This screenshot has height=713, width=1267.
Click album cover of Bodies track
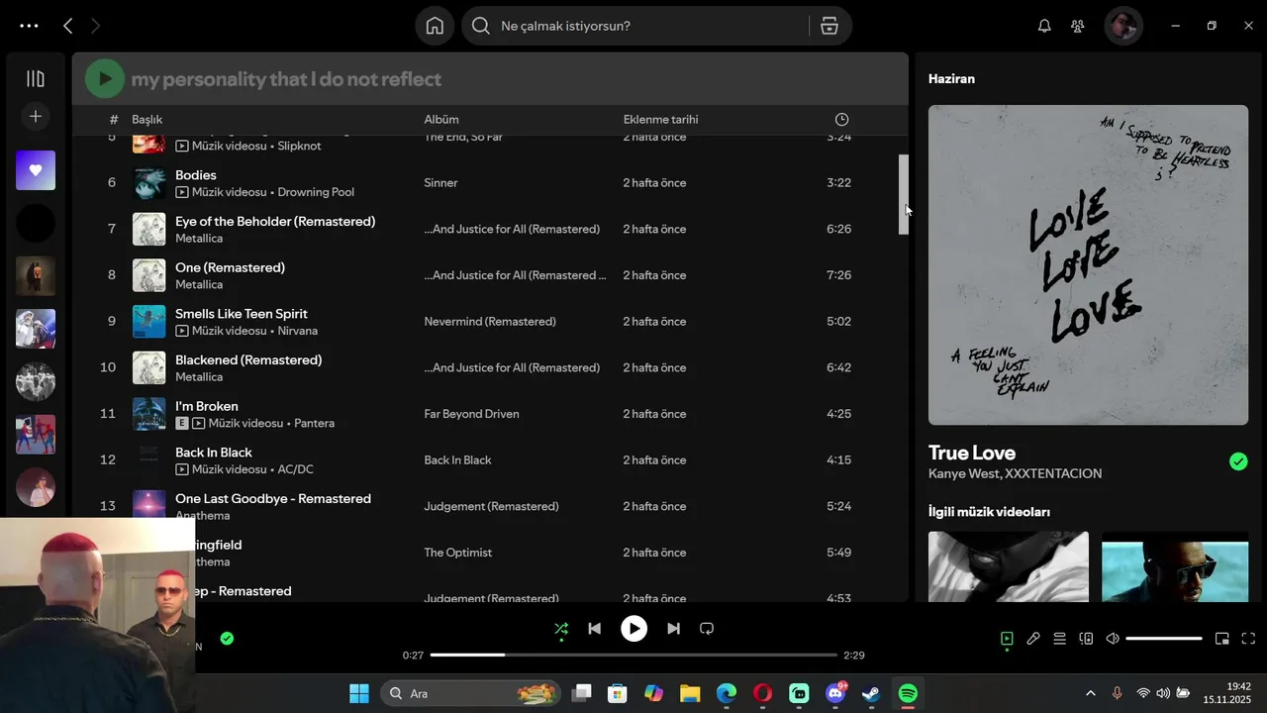coord(149,183)
